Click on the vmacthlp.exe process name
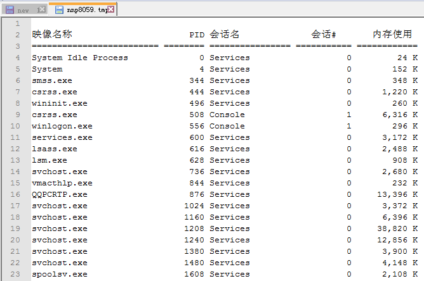This screenshot has width=424, height=281. pos(62,183)
